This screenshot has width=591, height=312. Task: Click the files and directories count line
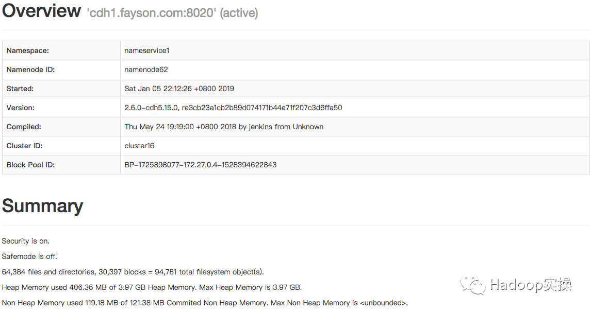(x=133, y=272)
